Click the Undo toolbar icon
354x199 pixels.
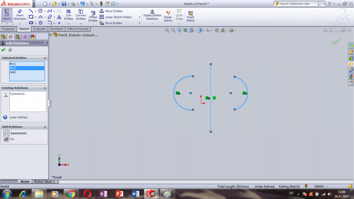pyautogui.click(x=82, y=3)
